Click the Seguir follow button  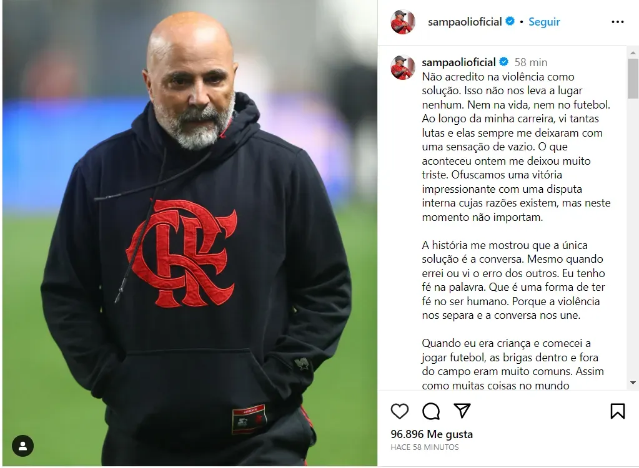pos(544,22)
